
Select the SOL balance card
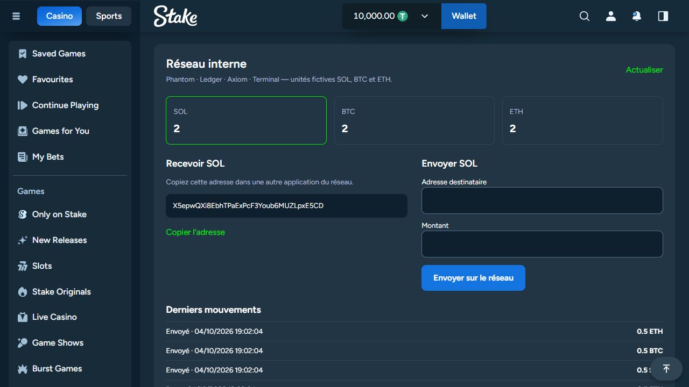(x=246, y=120)
